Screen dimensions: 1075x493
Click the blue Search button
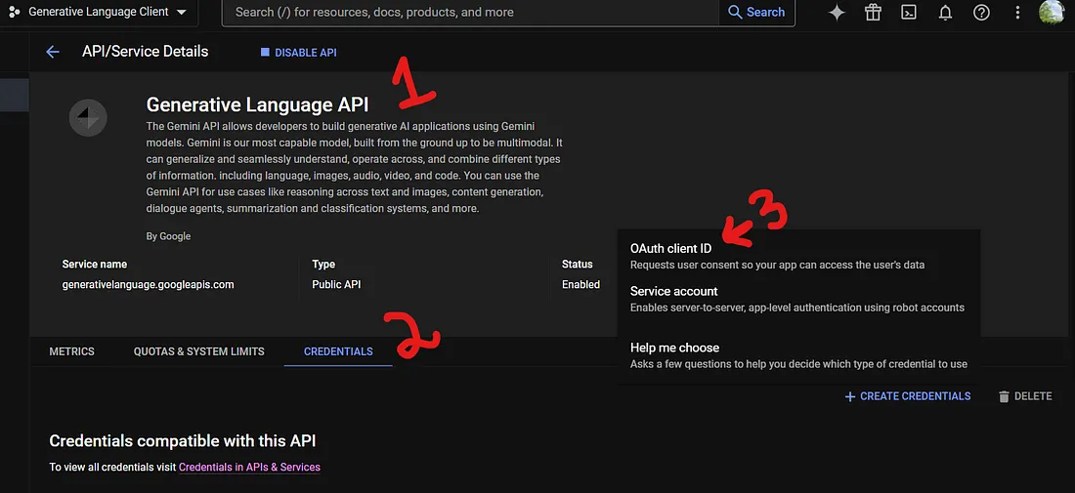tap(756, 13)
